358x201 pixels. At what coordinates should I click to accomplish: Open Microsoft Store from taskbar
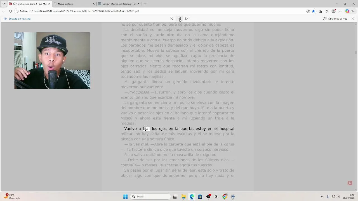200,197
